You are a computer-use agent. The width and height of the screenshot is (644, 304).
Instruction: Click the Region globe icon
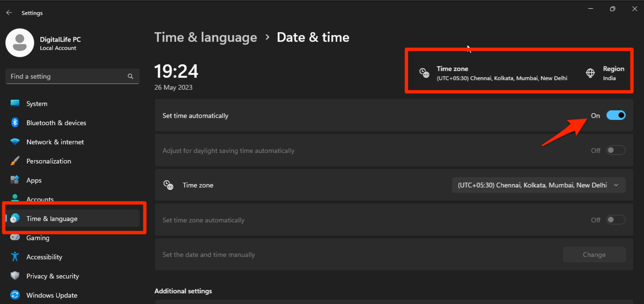click(x=590, y=73)
